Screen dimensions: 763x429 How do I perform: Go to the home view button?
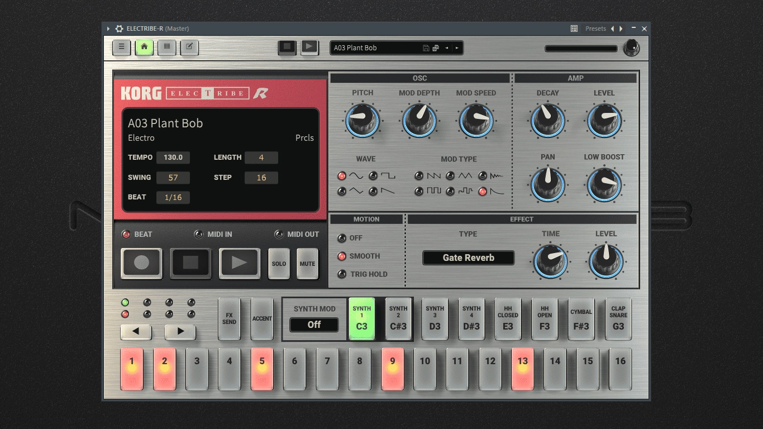pos(144,47)
